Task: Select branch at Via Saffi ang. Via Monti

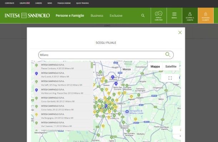Action: pos(63,83)
